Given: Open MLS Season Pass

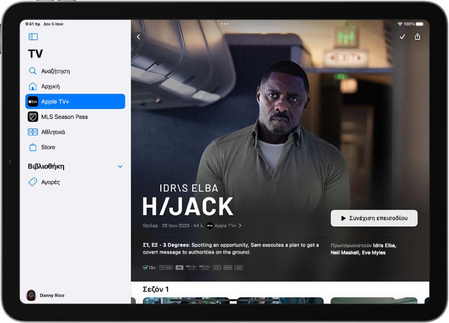Looking at the screenshot, I should [65, 117].
